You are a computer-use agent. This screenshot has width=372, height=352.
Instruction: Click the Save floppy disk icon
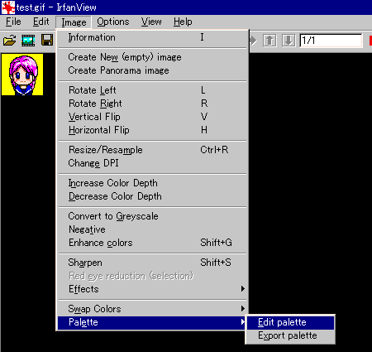pos(47,41)
